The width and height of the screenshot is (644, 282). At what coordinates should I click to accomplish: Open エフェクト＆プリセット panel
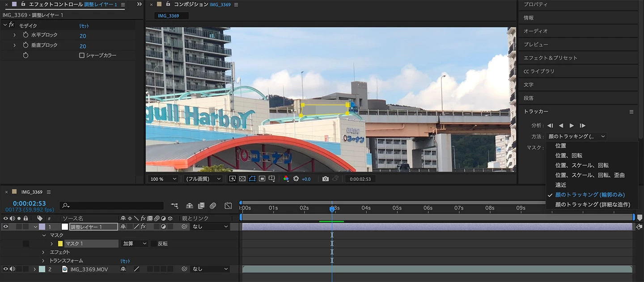(551, 58)
